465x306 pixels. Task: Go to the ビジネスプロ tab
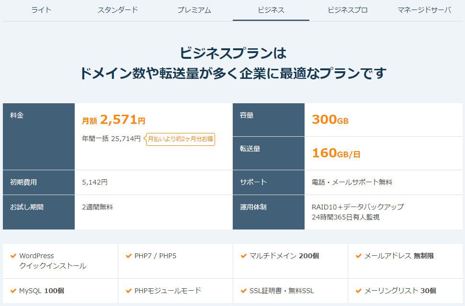click(x=348, y=10)
